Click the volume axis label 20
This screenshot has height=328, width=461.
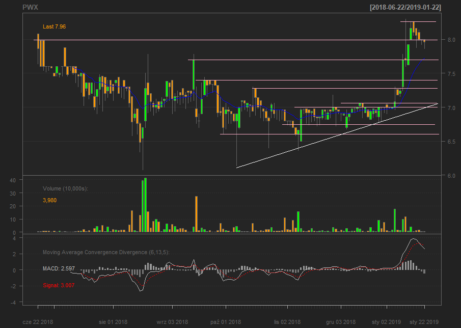point(12,206)
